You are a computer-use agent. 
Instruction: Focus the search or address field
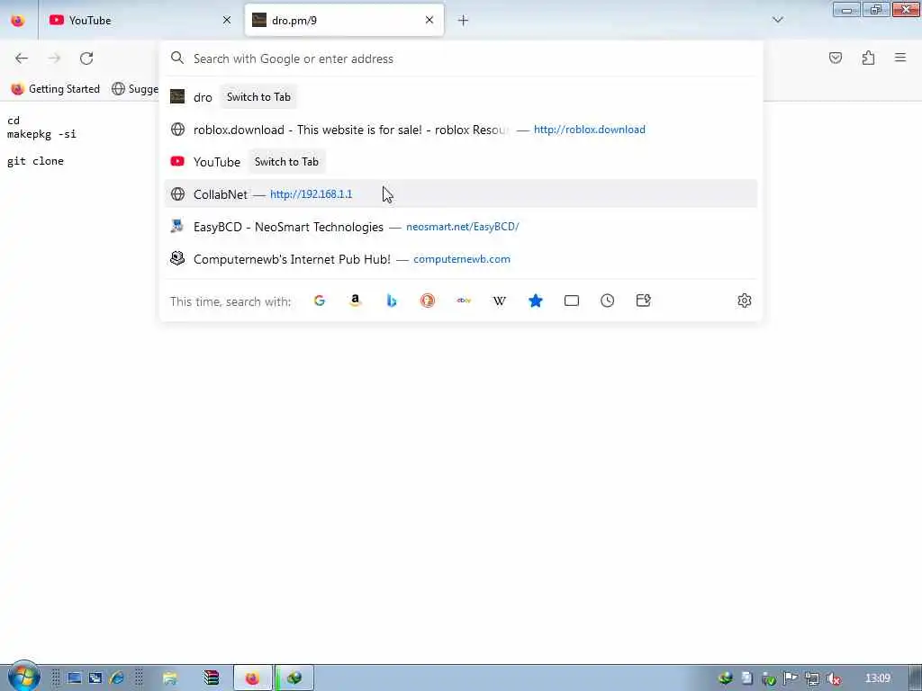coord(462,58)
